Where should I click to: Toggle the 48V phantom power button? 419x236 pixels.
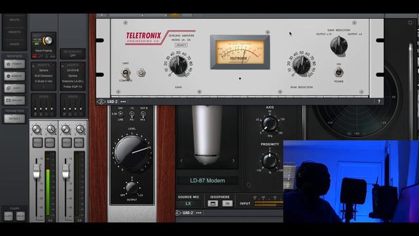coord(35,56)
